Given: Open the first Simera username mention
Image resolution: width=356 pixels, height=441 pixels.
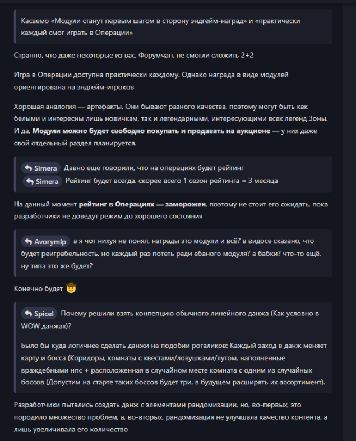Looking at the screenshot, I should click(x=45, y=168).
